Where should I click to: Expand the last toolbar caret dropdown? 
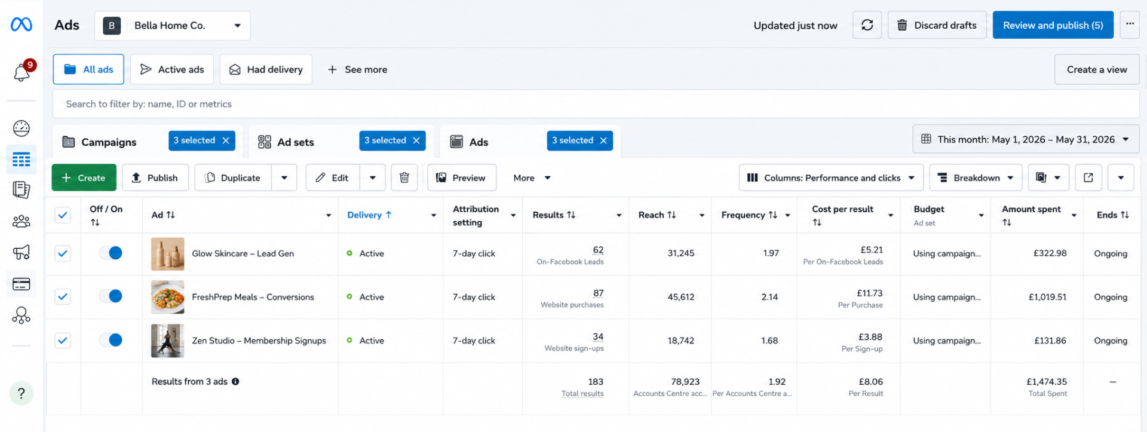pyautogui.click(x=1121, y=177)
